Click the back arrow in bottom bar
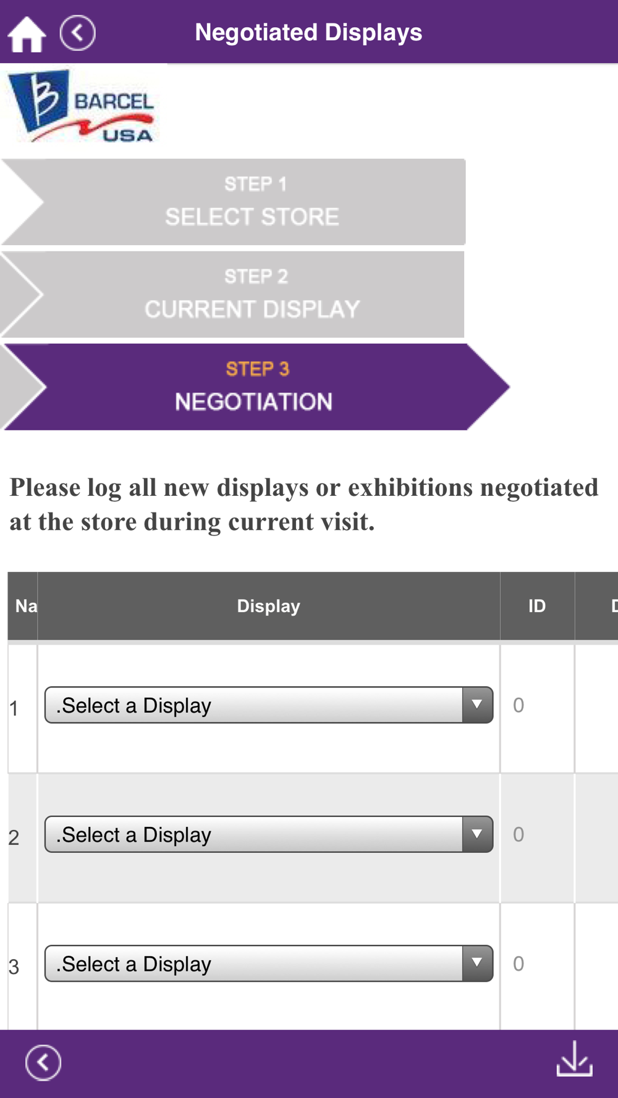Viewport: 618px width, 1098px height. pos(43,1063)
